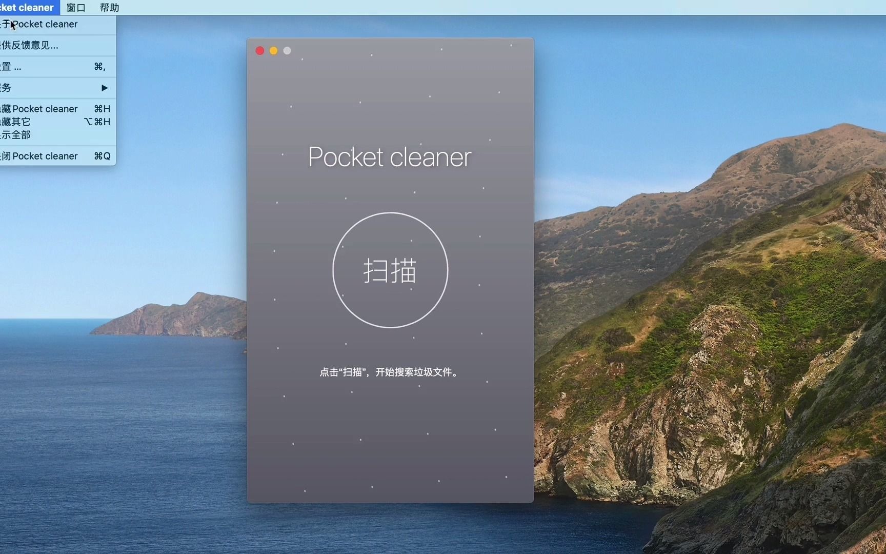
Task: Select the feedback menu entry 供反馈意见...
Action: [x=58, y=45]
